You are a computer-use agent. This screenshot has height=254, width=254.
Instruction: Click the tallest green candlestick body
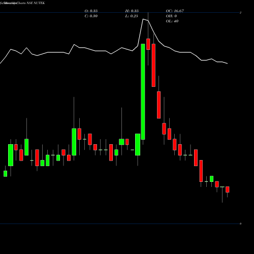click(x=143, y=91)
